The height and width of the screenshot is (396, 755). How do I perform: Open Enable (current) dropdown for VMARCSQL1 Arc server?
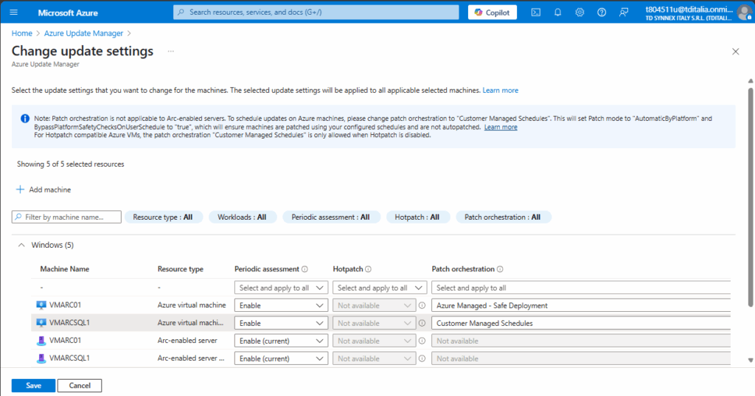click(281, 358)
